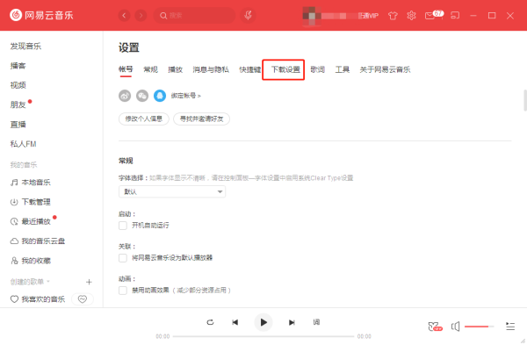The height and width of the screenshot is (345, 527).
Task: Open 最近播放 clock item
Action: point(31,221)
